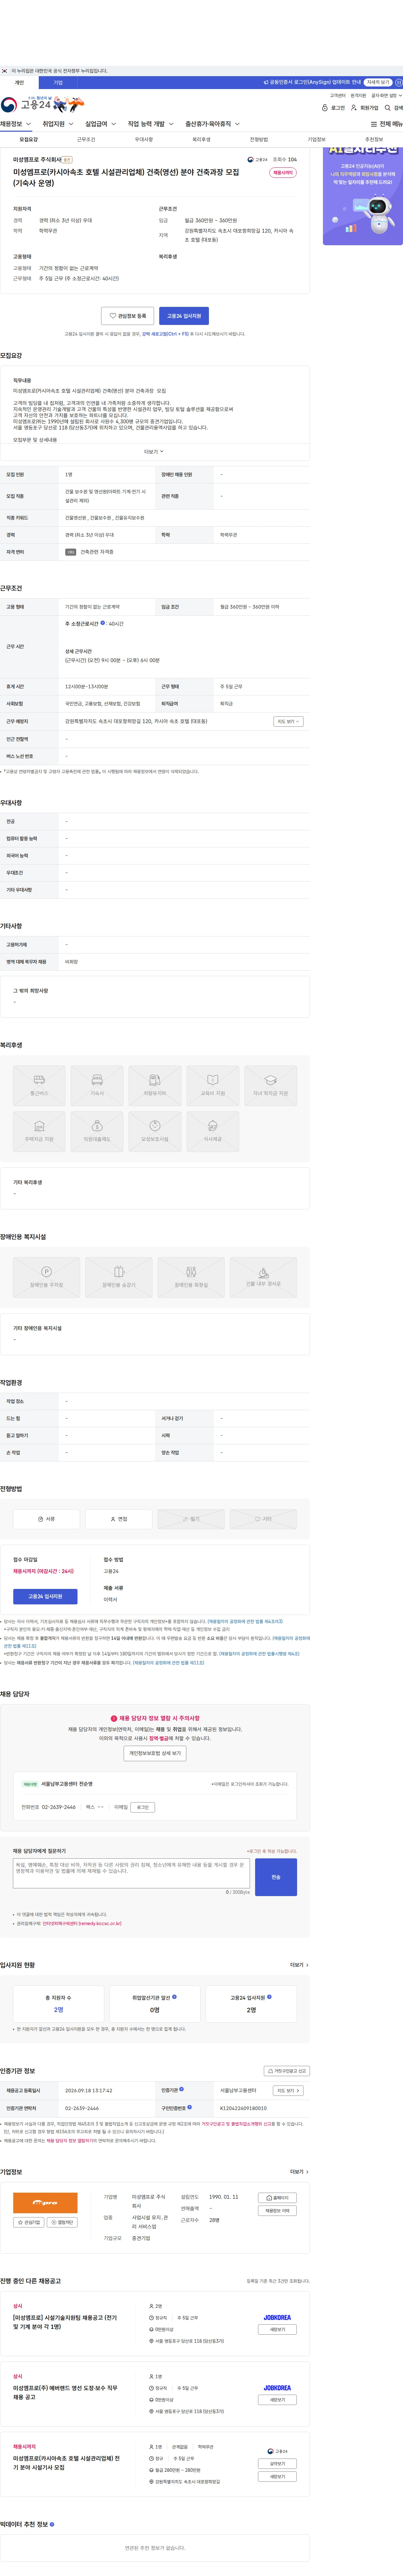Image resolution: width=403 pixels, height=2576 pixels.
Task: Click the info tooltip icon beside 소정근로시간
Action: click(x=102, y=623)
